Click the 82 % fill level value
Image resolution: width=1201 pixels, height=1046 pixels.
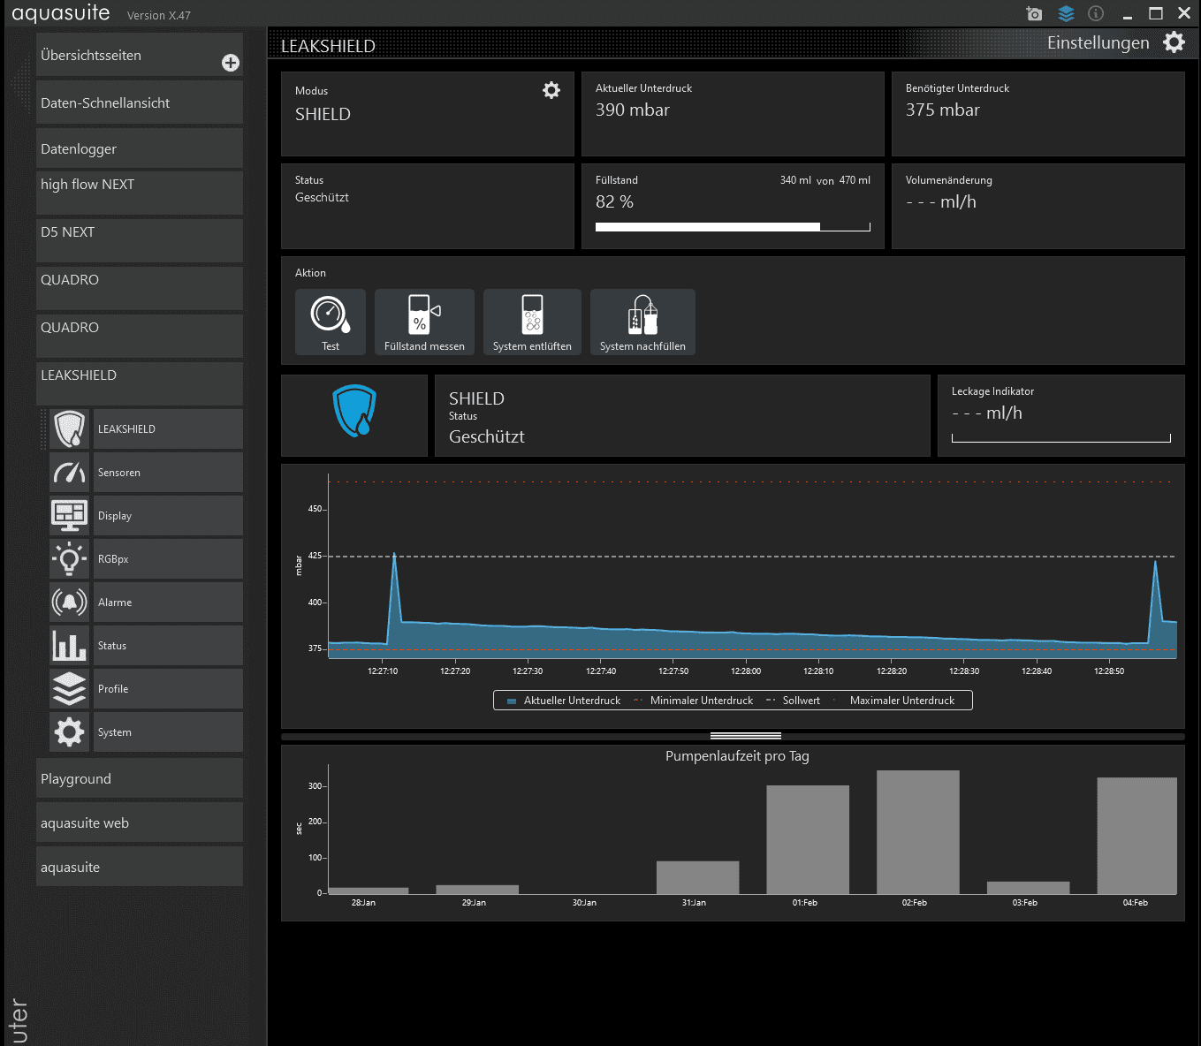(614, 202)
